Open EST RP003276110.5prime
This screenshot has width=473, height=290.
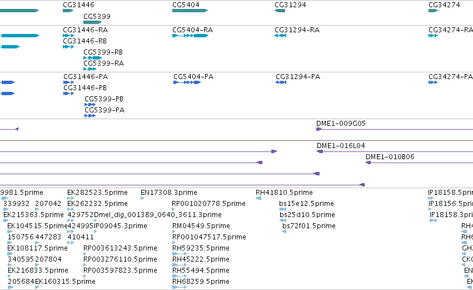point(120,260)
